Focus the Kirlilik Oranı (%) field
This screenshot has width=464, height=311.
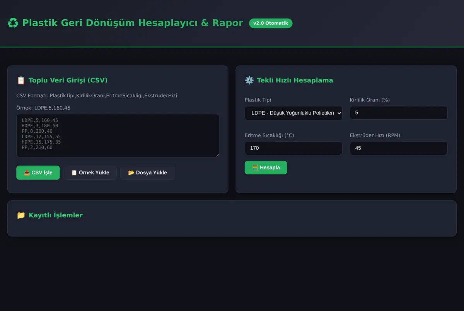399,113
